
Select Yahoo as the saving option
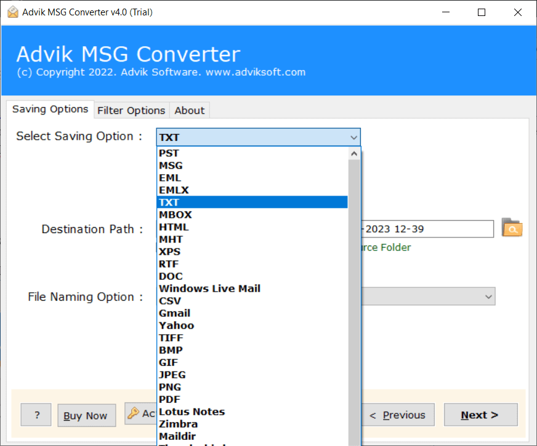tap(252, 325)
